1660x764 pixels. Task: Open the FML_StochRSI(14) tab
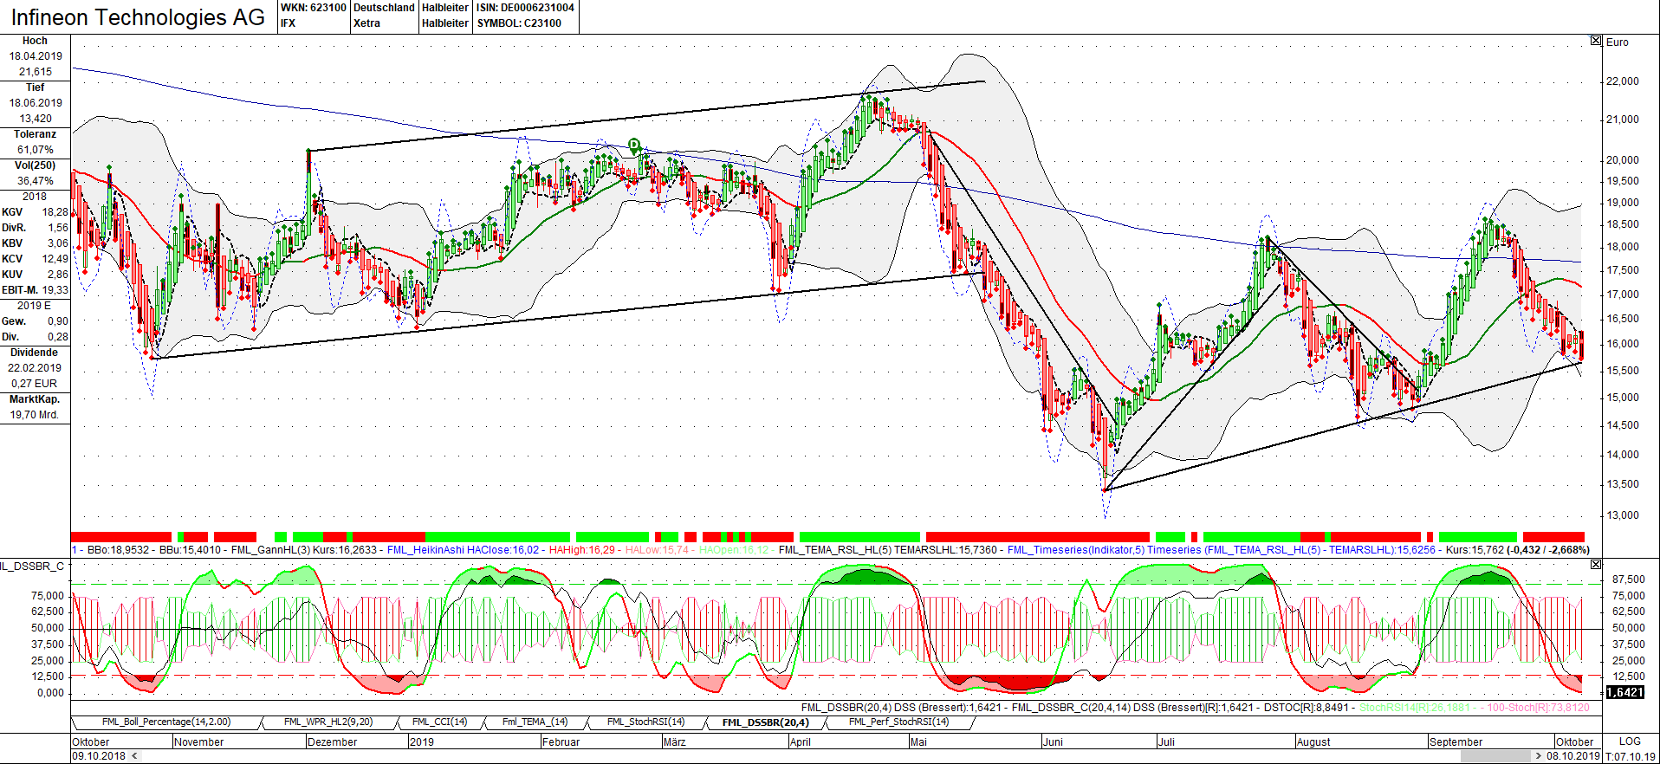[x=645, y=722]
